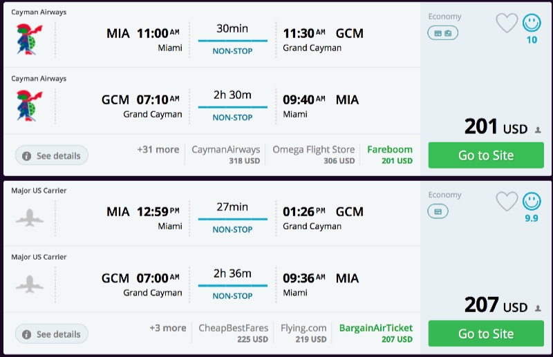Screen dimensions: 553x357
Task: Select the Fareboom 201 USD offer
Action: [x=390, y=155]
